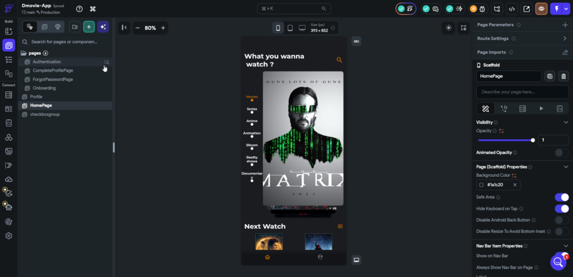Duplicate HomePage with the copy icon

click(x=549, y=76)
